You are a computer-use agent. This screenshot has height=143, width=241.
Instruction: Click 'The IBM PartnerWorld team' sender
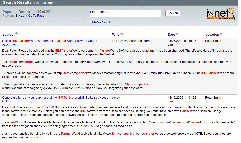pyautogui.click(x=131, y=41)
